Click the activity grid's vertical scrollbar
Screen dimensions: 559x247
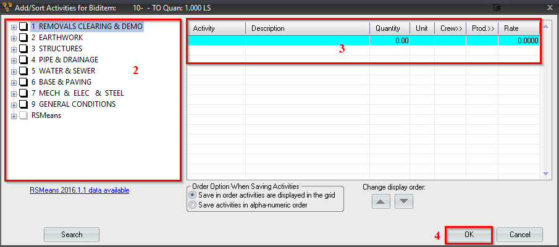545,99
